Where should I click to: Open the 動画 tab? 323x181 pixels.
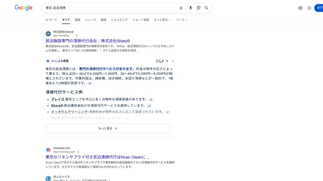tap(104, 20)
